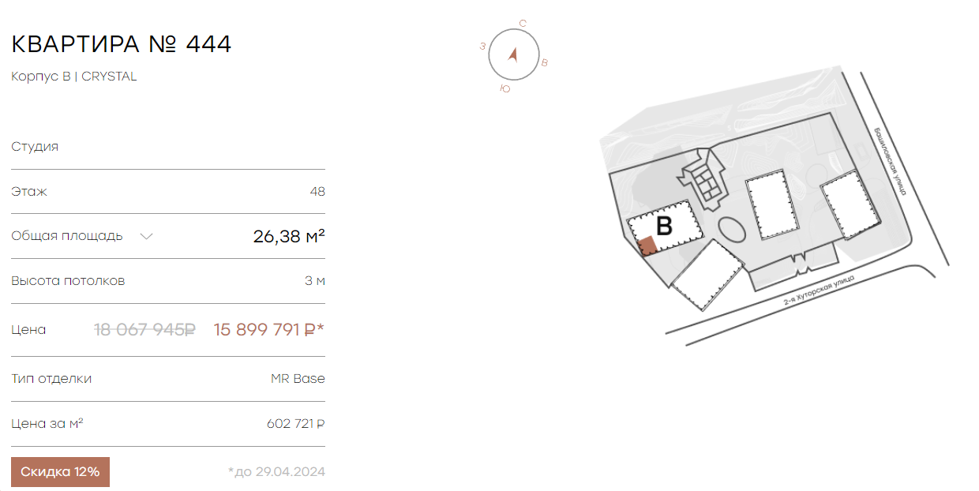
Task: Select building B on the site plan
Action: pos(665,227)
